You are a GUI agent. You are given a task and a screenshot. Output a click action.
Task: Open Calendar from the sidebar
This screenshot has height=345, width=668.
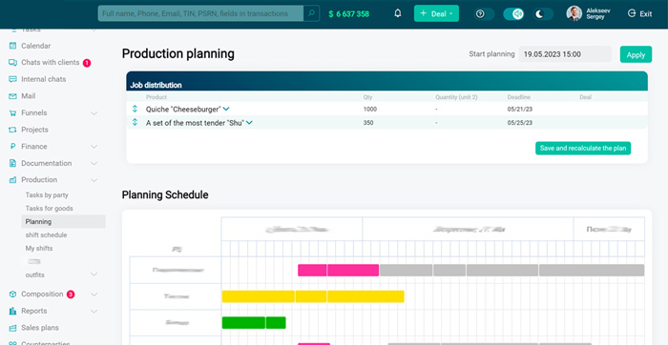(36, 46)
